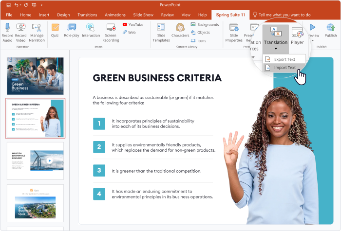Image resolution: width=341 pixels, height=231 pixels.
Task: Click the Preview play icon
Action: (x=313, y=27)
